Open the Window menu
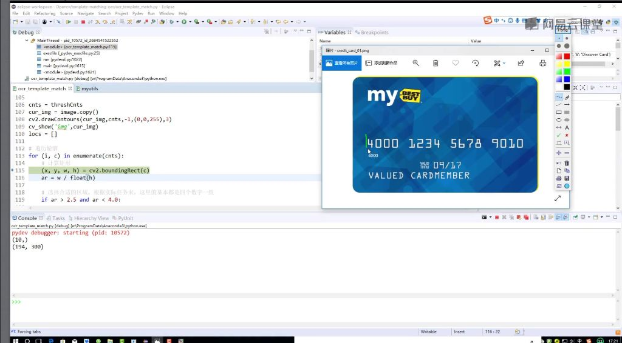The height and width of the screenshot is (343, 622). coord(166,13)
